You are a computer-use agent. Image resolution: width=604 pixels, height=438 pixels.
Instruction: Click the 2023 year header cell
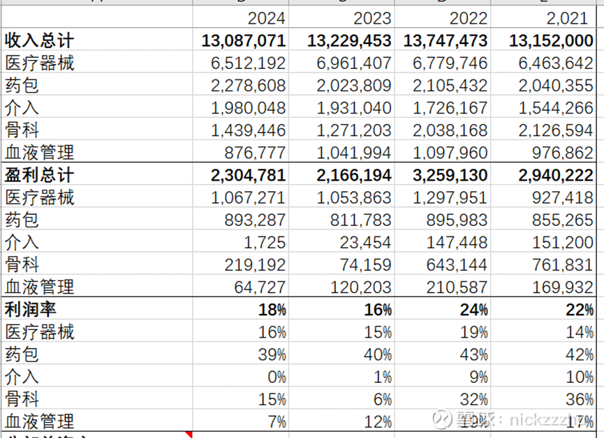341,18
